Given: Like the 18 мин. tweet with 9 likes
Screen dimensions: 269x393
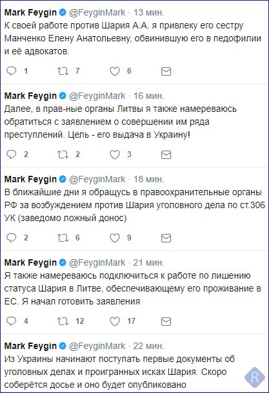Looking at the screenshot, I should (x=115, y=238).
